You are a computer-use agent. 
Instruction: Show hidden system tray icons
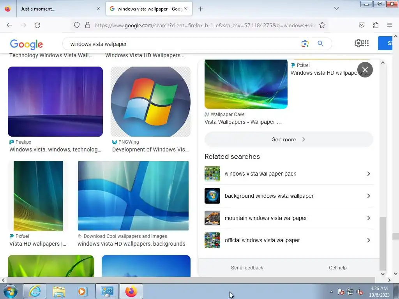click(331, 292)
